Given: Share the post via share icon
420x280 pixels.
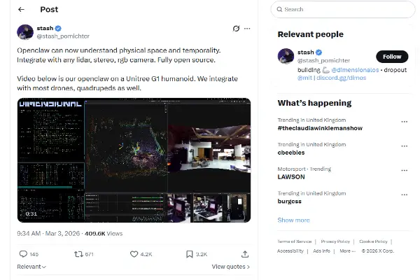Looking at the screenshot, I should pyautogui.click(x=245, y=254).
